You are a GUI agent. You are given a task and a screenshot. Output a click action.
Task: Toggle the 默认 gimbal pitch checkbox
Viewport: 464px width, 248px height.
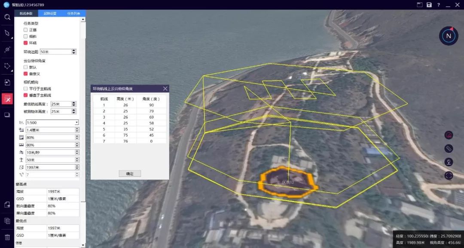pyautogui.click(x=26, y=67)
